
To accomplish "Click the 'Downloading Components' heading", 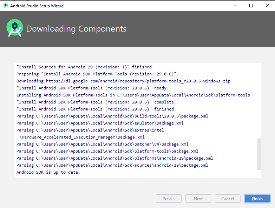I will [76, 29].
